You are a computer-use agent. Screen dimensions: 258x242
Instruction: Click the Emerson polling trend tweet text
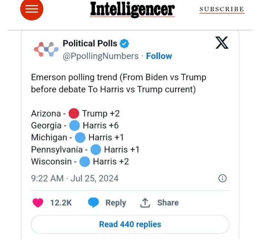pos(119,83)
